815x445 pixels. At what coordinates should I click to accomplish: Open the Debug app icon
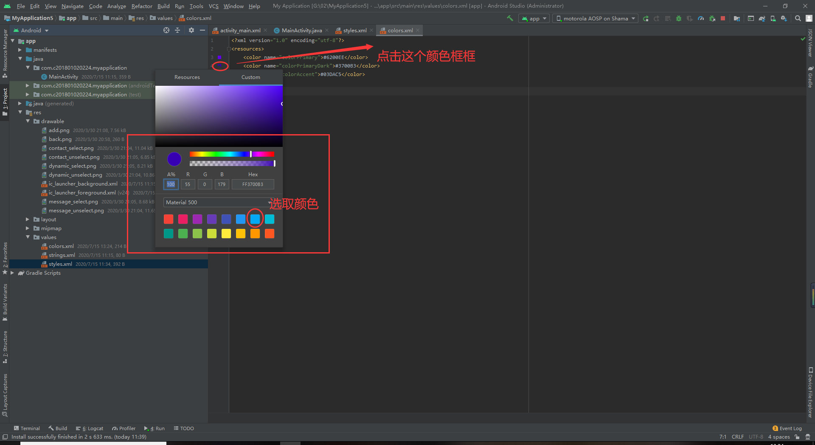pyautogui.click(x=678, y=19)
